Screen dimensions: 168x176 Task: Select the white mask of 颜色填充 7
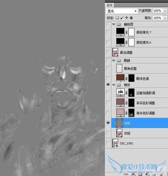(x=131, y=32)
